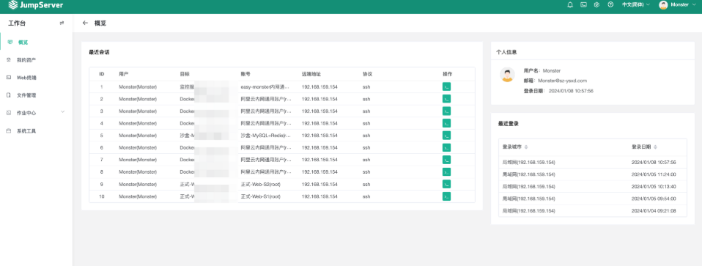Click the Monster avatar in header

pyautogui.click(x=663, y=5)
